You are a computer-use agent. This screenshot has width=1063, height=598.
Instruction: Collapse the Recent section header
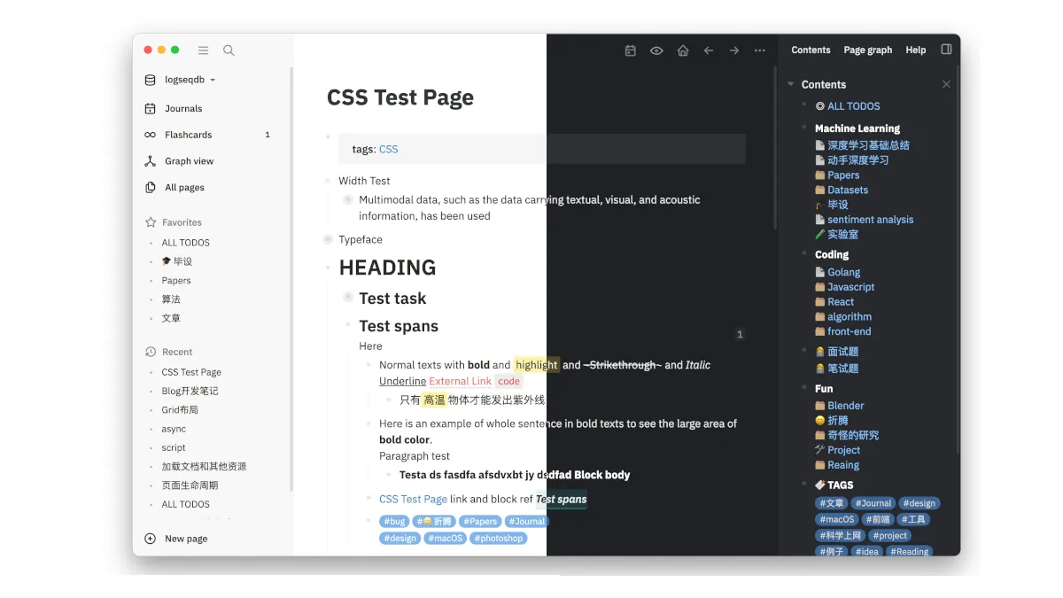pyautogui.click(x=177, y=352)
